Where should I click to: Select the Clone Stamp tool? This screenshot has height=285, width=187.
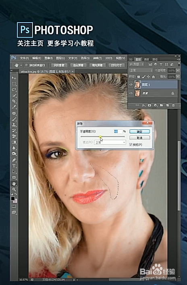14,125
